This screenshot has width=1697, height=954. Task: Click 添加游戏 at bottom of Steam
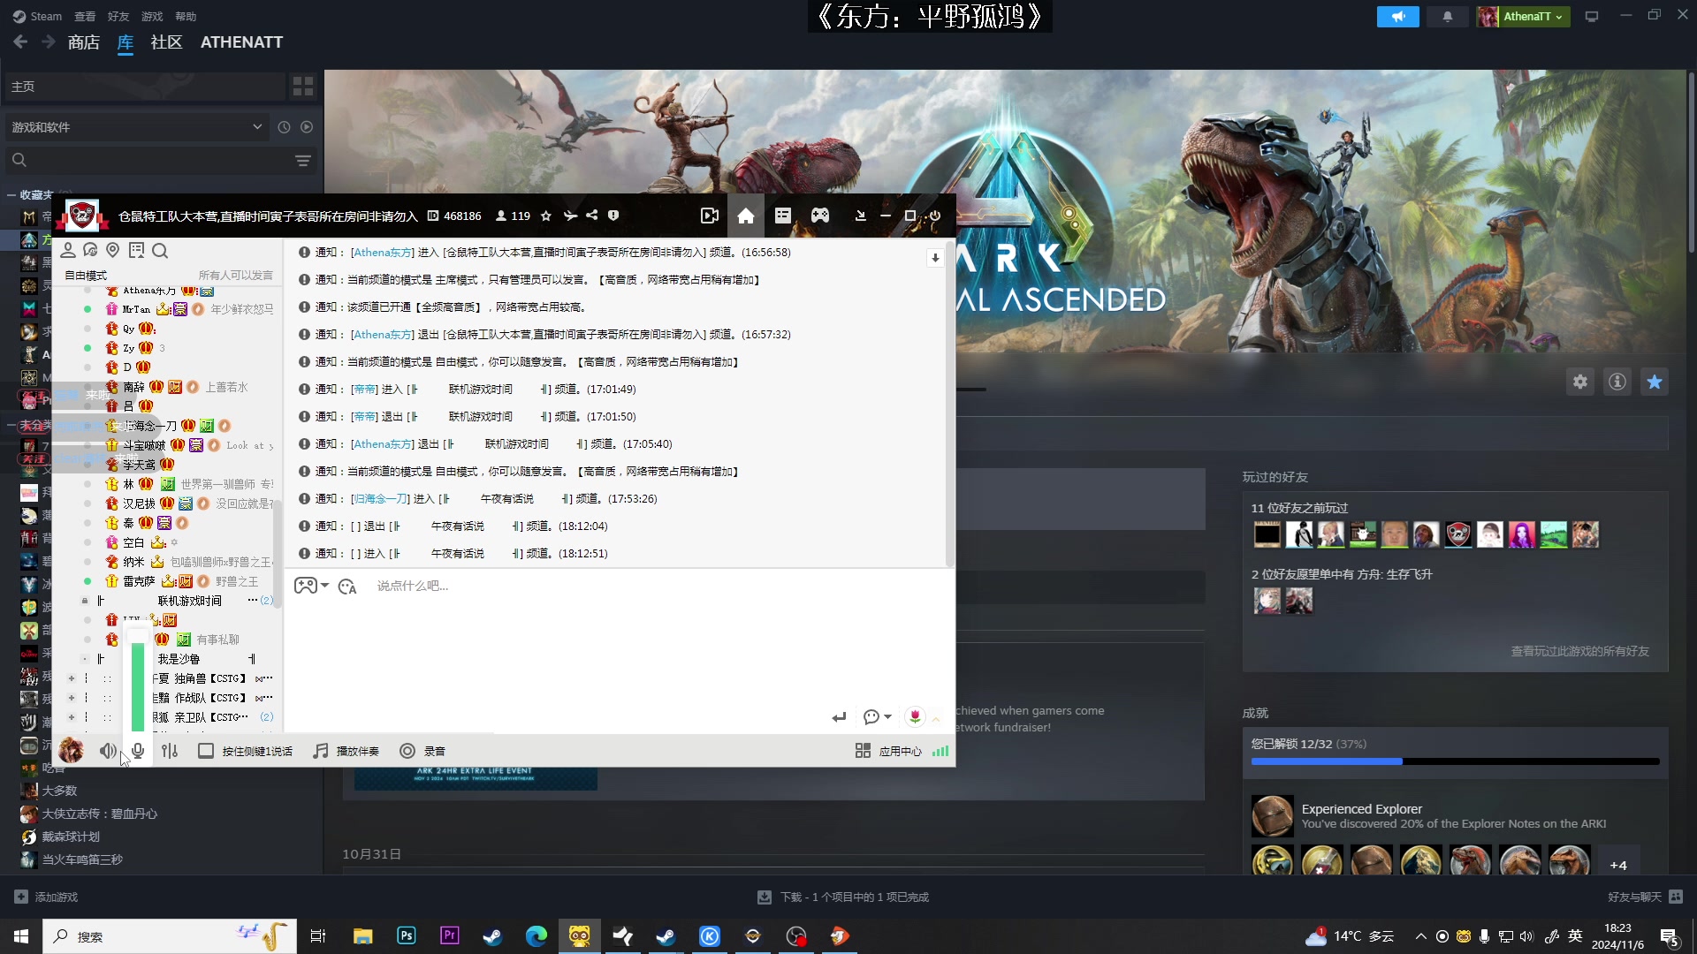[x=46, y=897]
